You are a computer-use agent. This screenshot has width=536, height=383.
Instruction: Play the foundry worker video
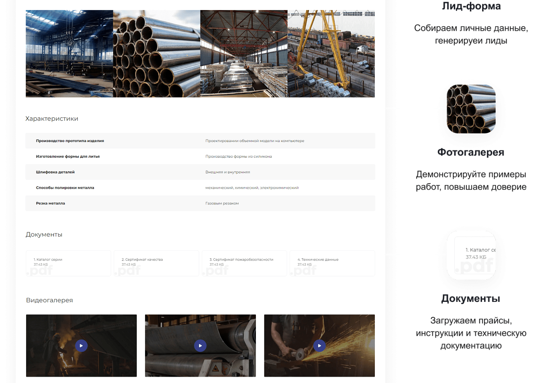point(81,345)
